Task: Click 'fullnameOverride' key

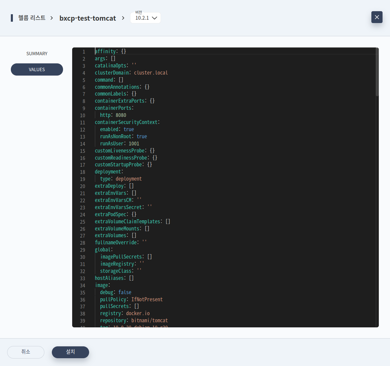Action: click(x=116, y=242)
